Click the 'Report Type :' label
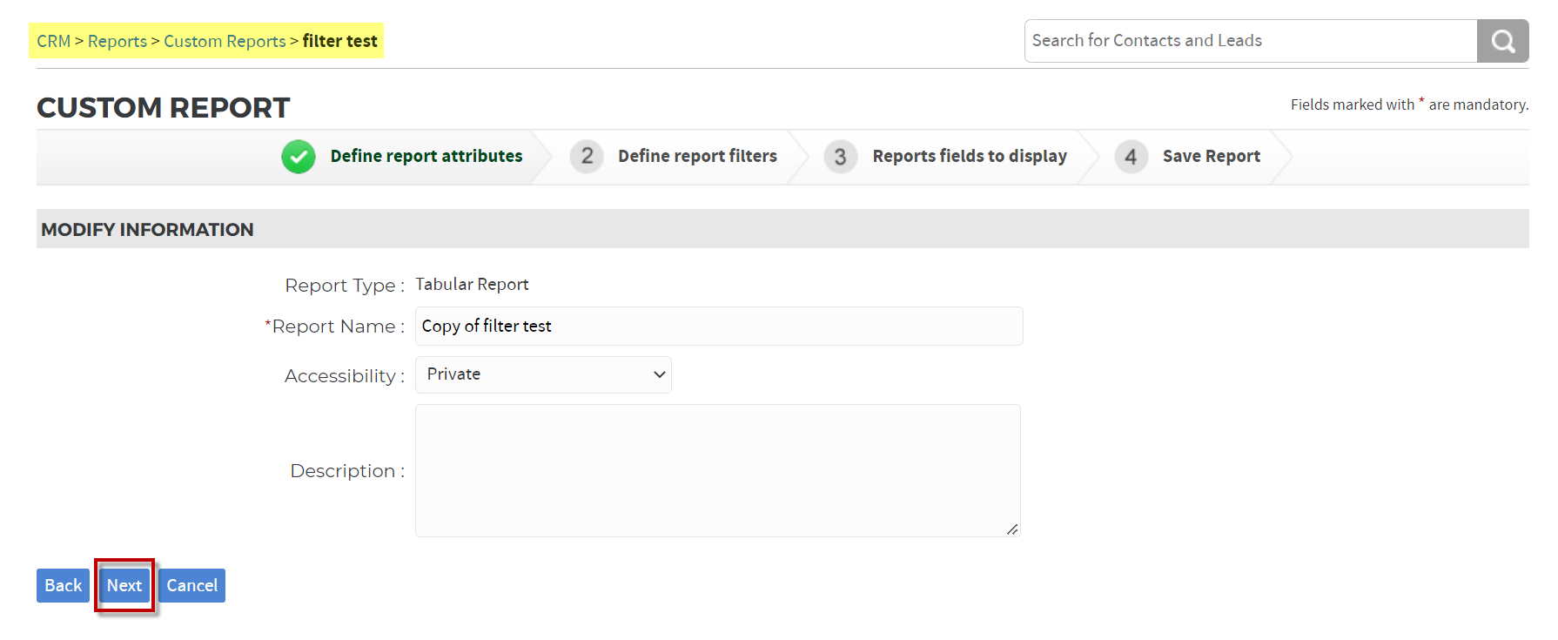 click(x=345, y=286)
